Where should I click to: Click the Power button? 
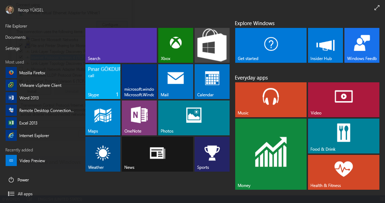coord(19,180)
